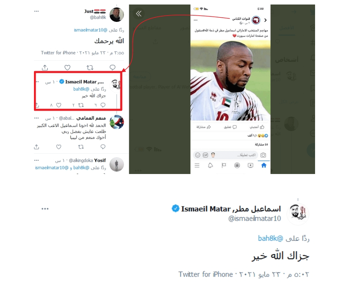Like Ismaeil Matar's reply in the red box
349x290 pixels.
[59, 105]
